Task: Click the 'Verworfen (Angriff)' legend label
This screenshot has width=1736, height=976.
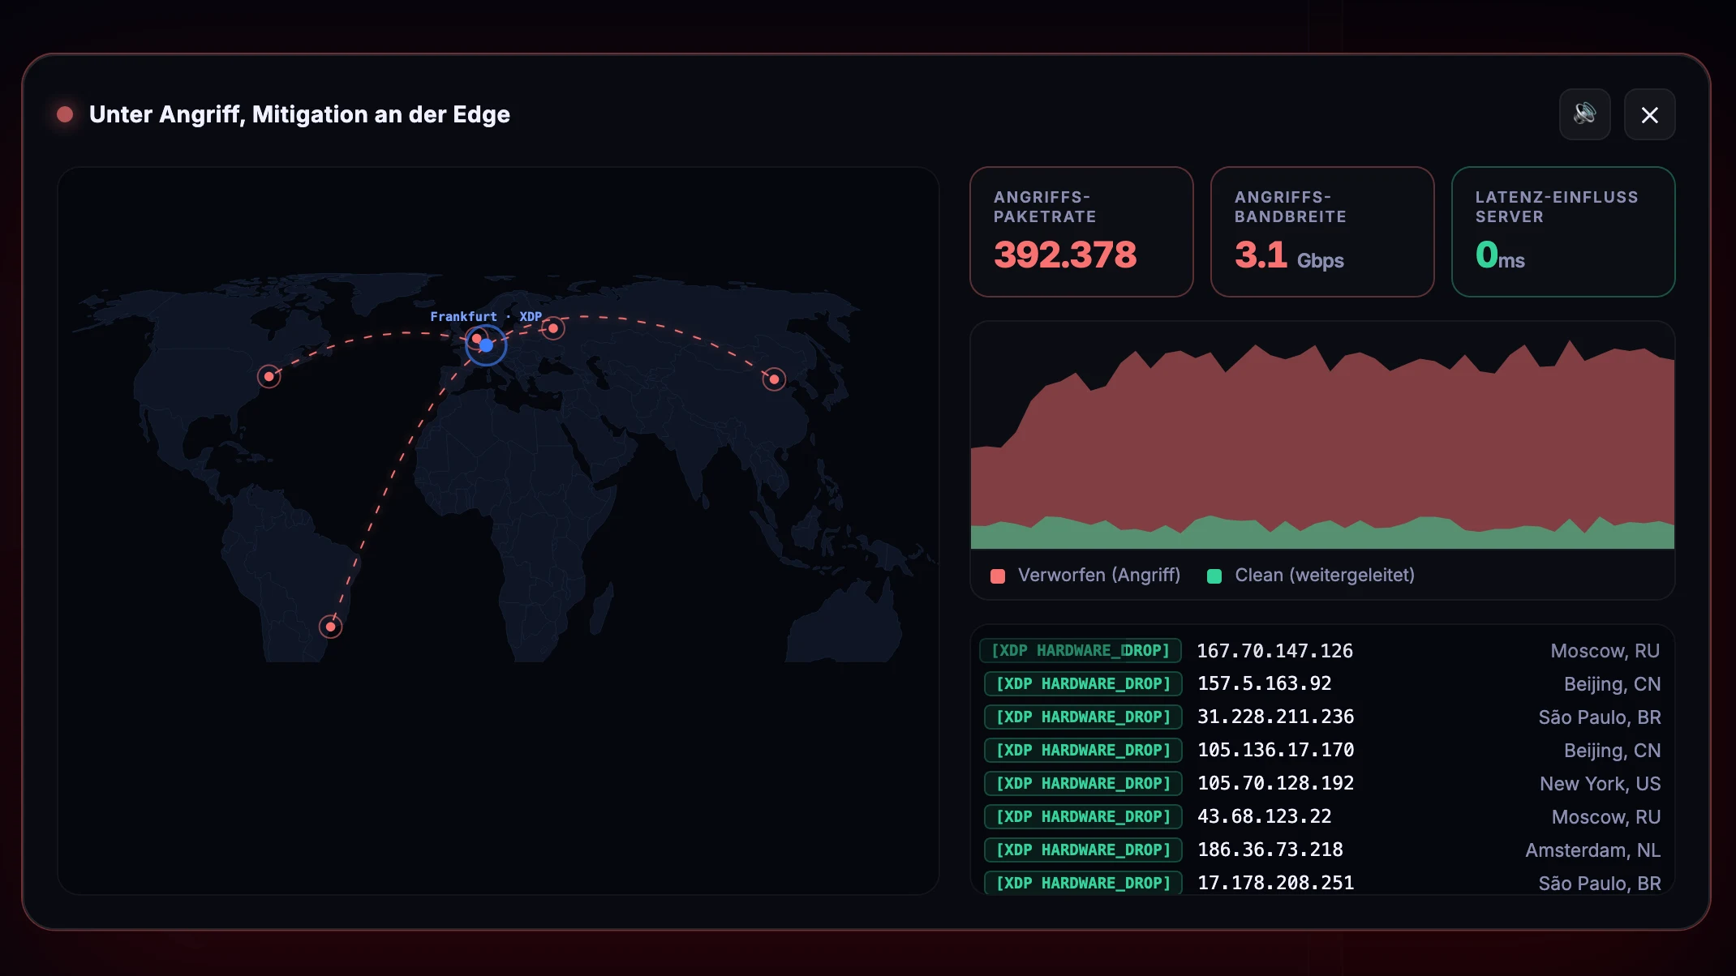Action: point(1099,576)
